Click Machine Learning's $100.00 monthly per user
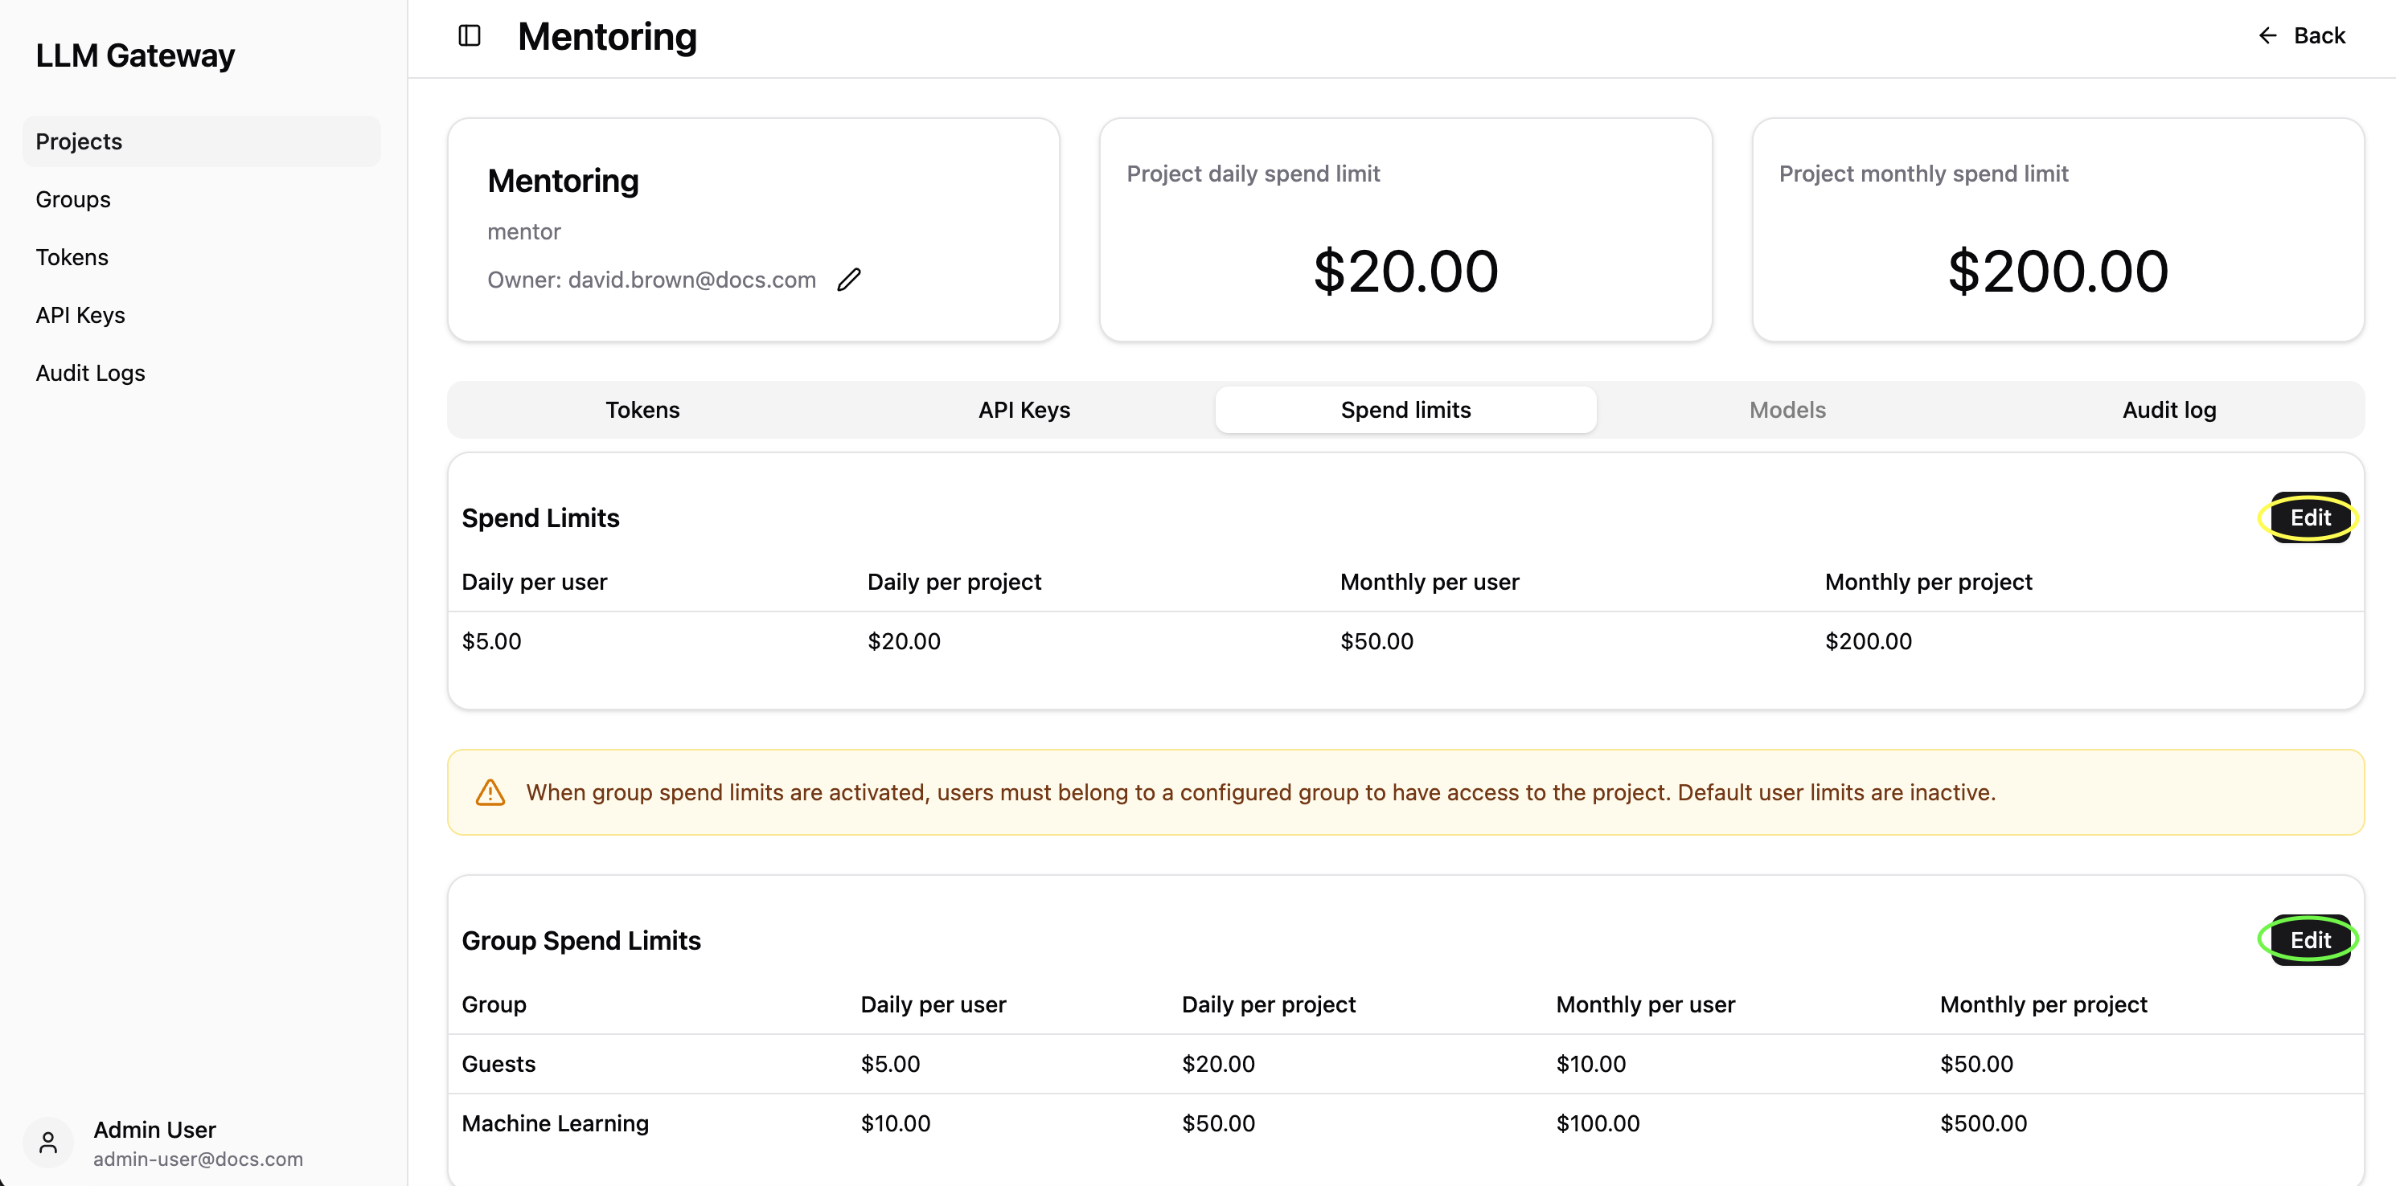This screenshot has width=2396, height=1186. point(1598,1123)
